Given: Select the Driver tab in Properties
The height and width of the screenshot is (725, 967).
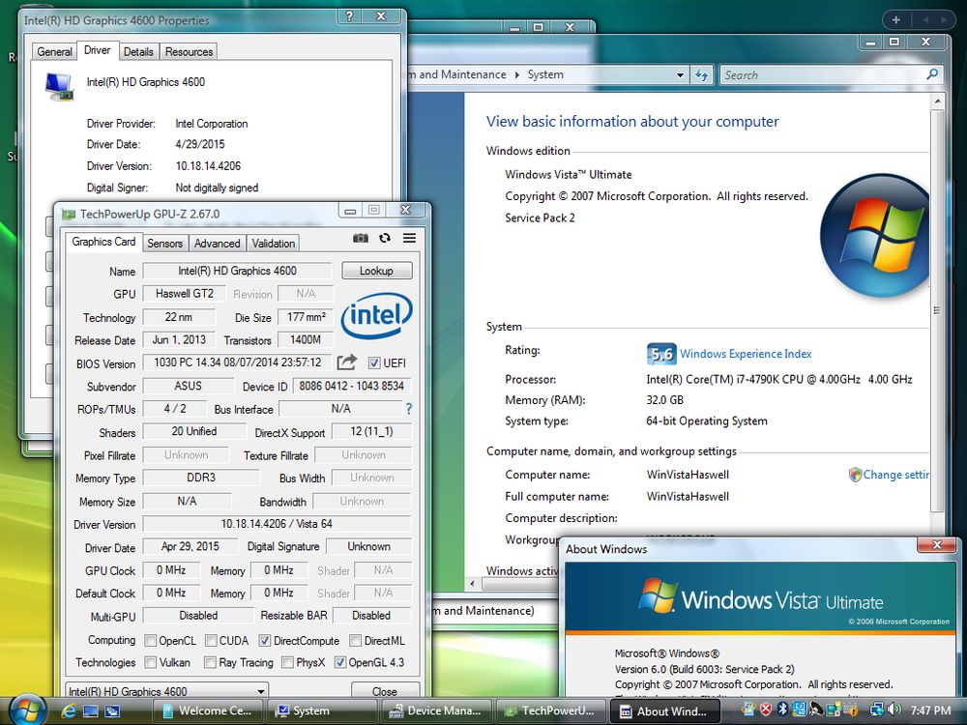Looking at the screenshot, I should (97, 50).
